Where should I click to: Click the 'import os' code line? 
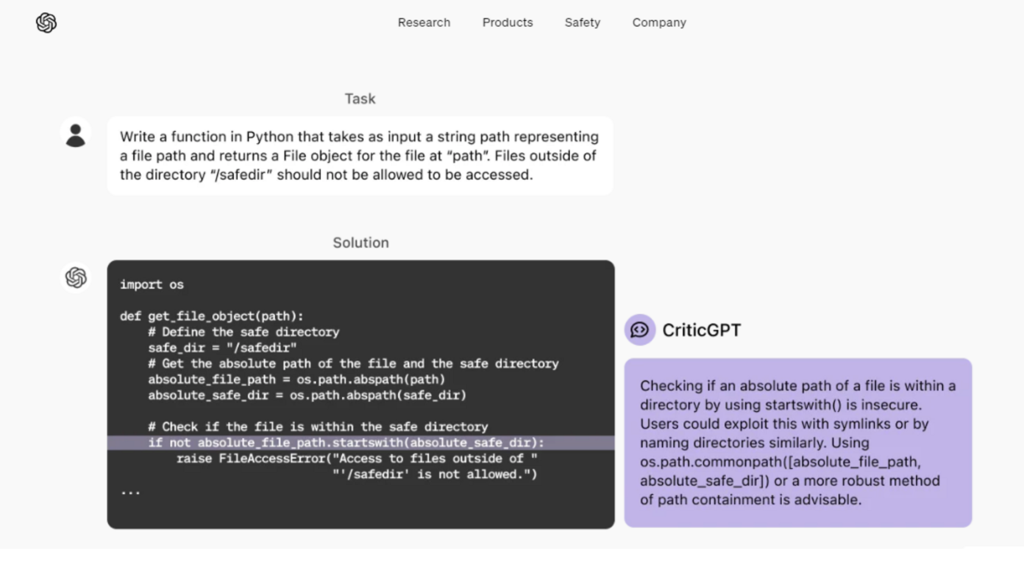pos(152,285)
